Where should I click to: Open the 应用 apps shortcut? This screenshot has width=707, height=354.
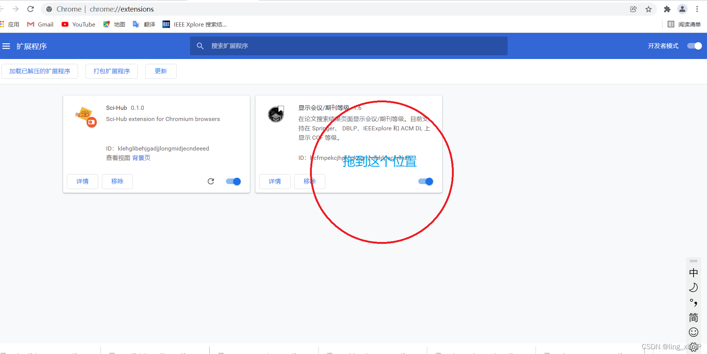10,24
